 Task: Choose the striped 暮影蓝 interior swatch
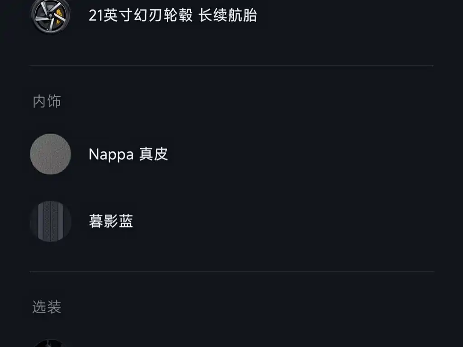[x=51, y=221]
